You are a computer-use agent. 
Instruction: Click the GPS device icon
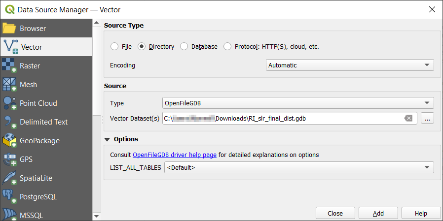(x=10, y=159)
